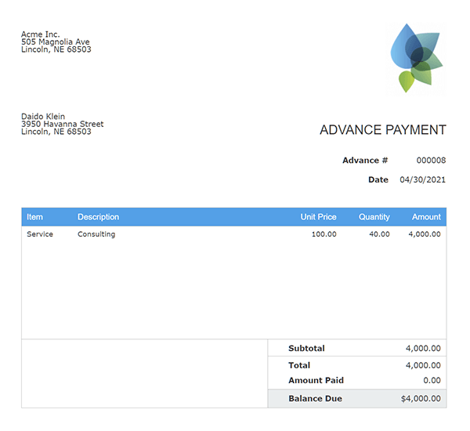Click the 'Advance #' label
470x431 pixels.
tap(365, 161)
